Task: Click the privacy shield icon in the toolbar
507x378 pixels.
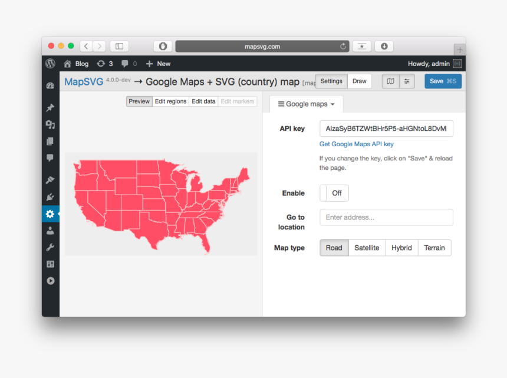Action: 163,46
